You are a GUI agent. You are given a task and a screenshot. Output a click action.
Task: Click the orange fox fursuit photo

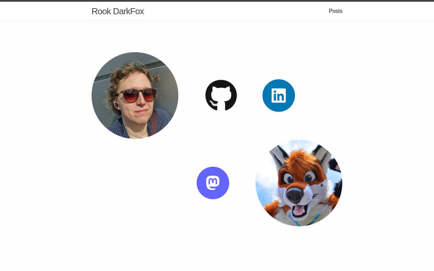pyautogui.click(x=299, y=183)
